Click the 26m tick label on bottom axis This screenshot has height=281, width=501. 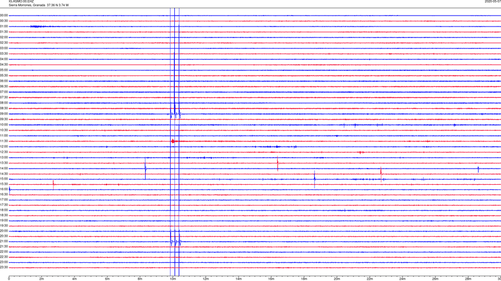(435, 279)
